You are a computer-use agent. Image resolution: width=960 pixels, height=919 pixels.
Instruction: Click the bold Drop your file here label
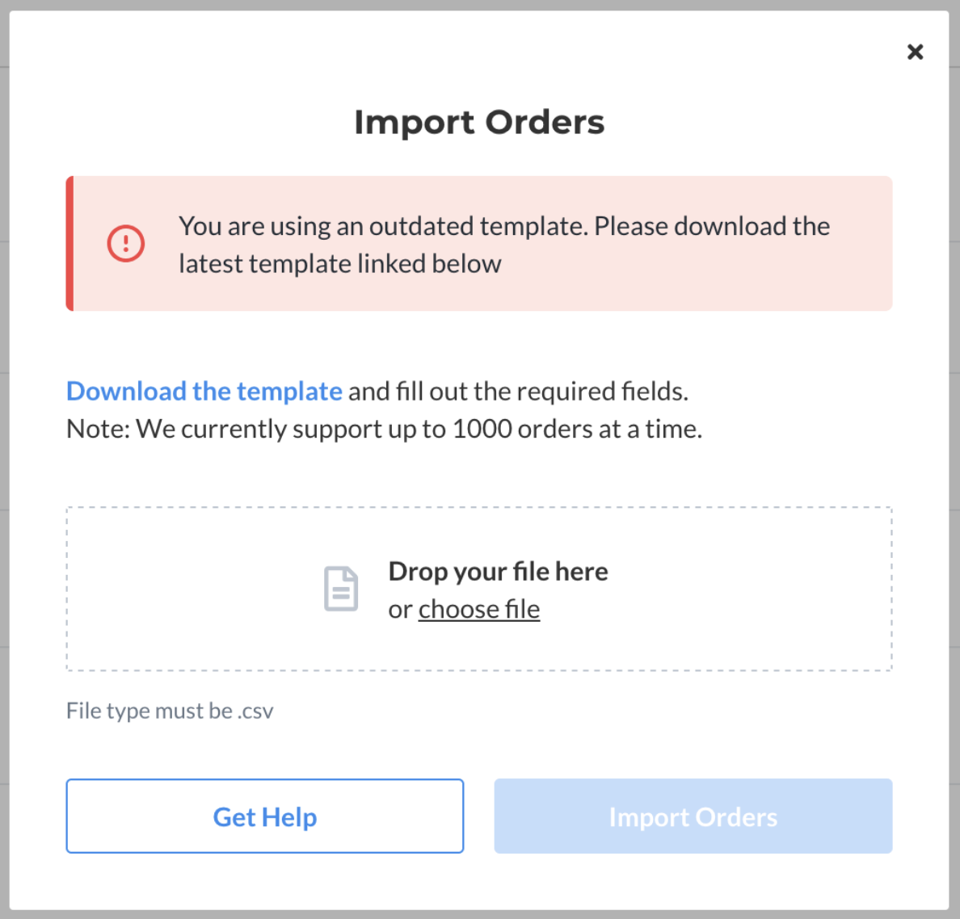pos(498,572)
